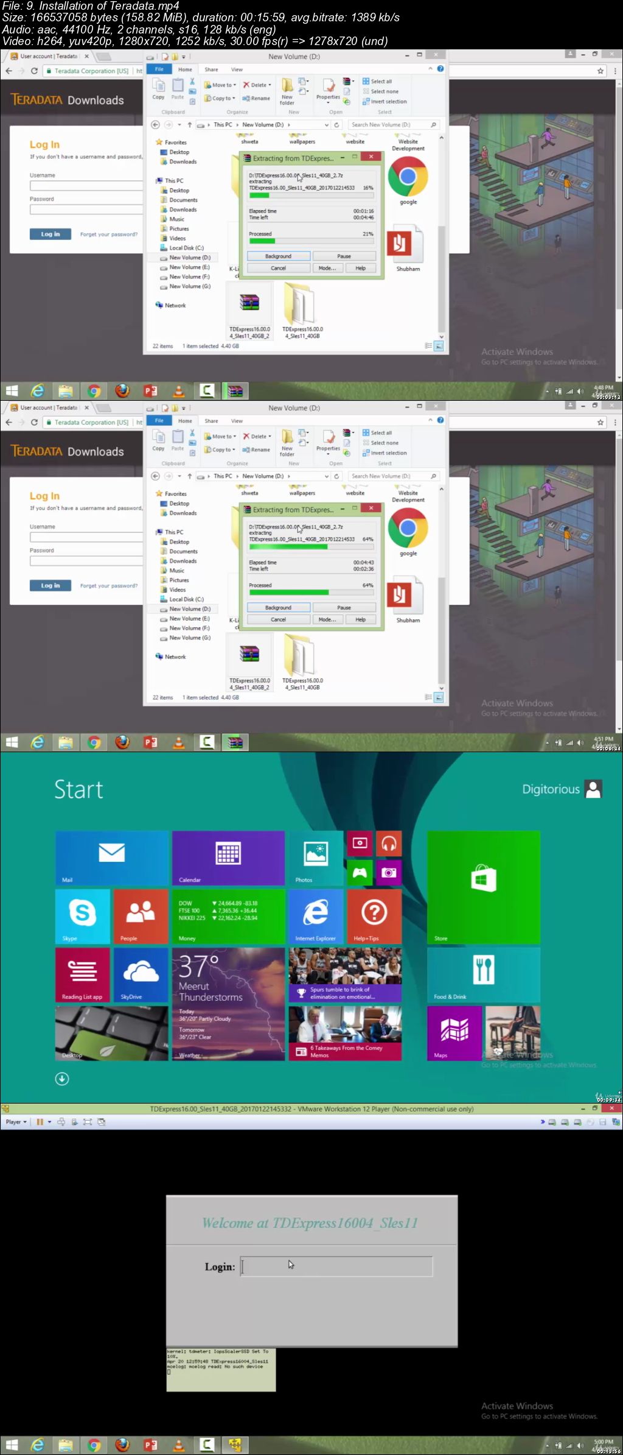Switch to the Share tab in the 4:48 PM Explorer

pos(211,69)
